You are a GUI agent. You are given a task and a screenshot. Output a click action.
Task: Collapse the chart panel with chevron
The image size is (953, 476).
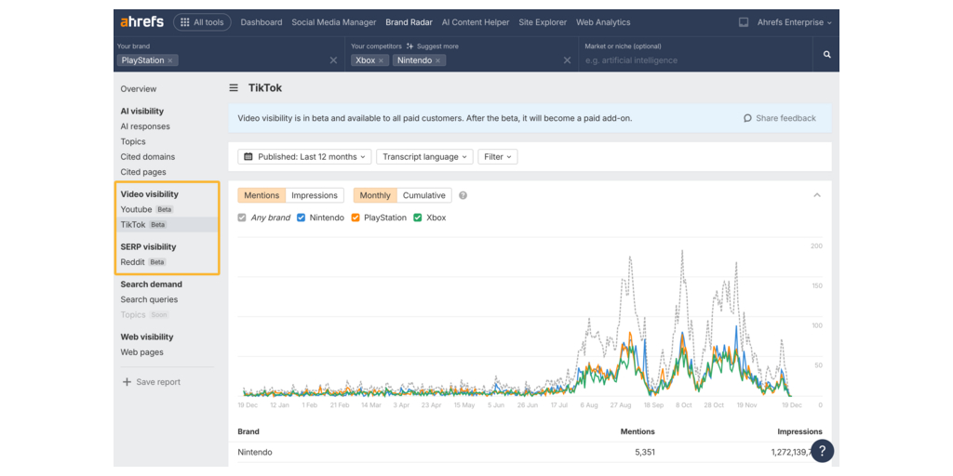tap(817, 195)
